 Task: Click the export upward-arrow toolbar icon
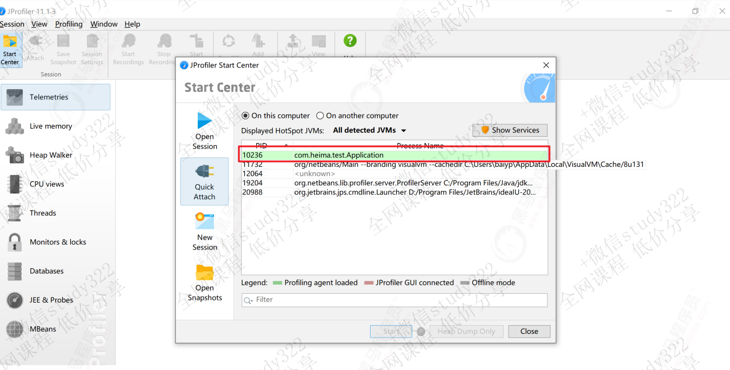coord(293,41)
